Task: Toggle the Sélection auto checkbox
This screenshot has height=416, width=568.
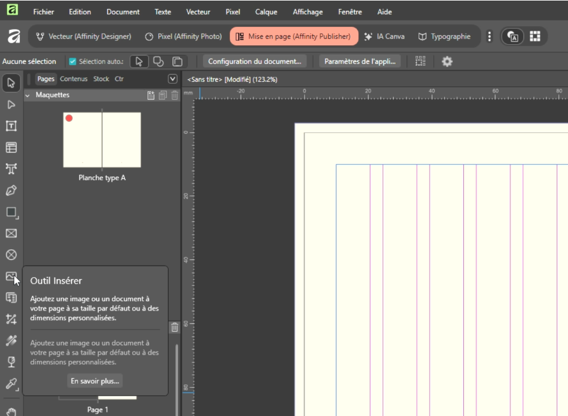Action: tap(72, 61)
